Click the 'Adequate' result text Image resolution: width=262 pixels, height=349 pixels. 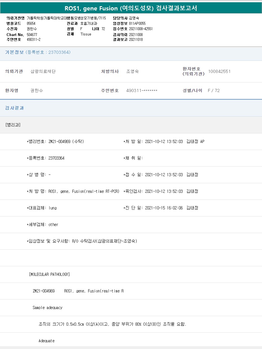click(46, 341)
